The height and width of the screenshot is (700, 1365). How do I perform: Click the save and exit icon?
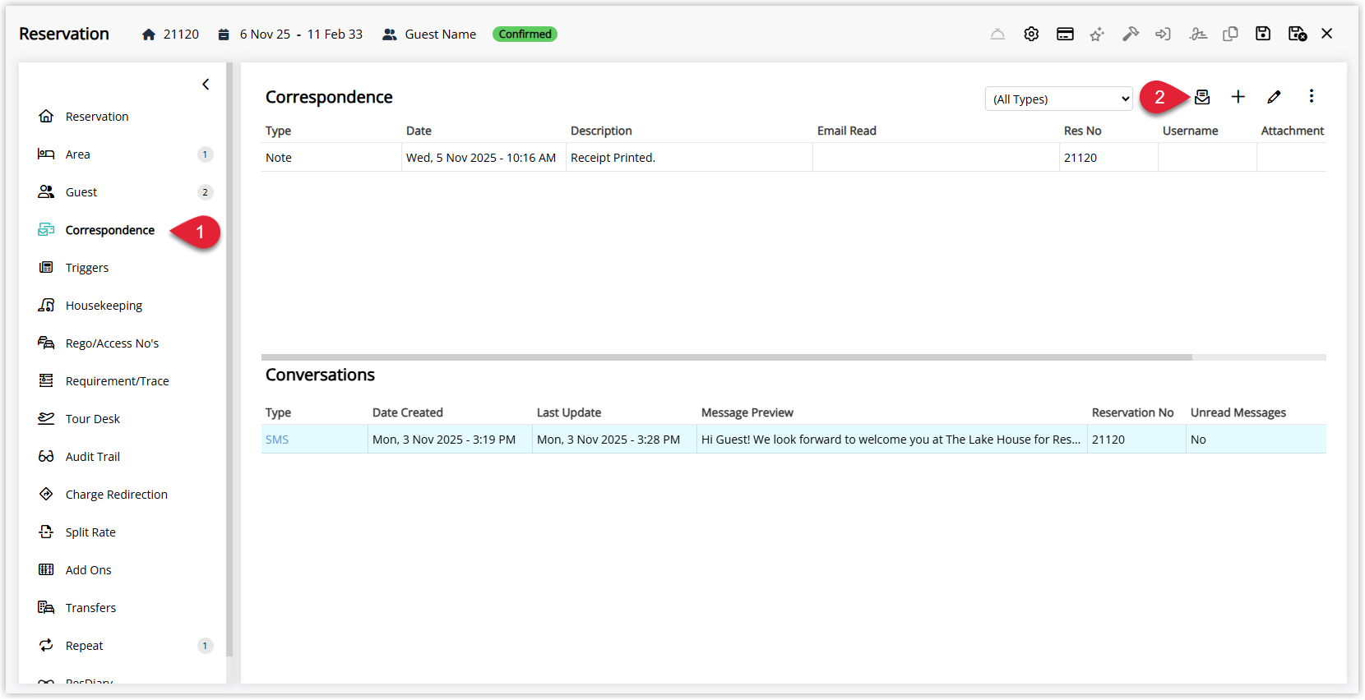(1298, 34)
